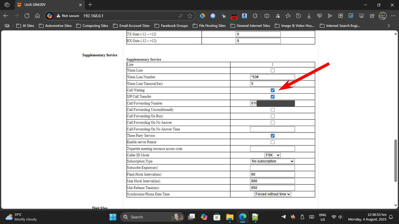The width and height of the screenshot is (399, 224).
Task: Open the Automotive Sites bookmark folder
Action: (55, 26)
